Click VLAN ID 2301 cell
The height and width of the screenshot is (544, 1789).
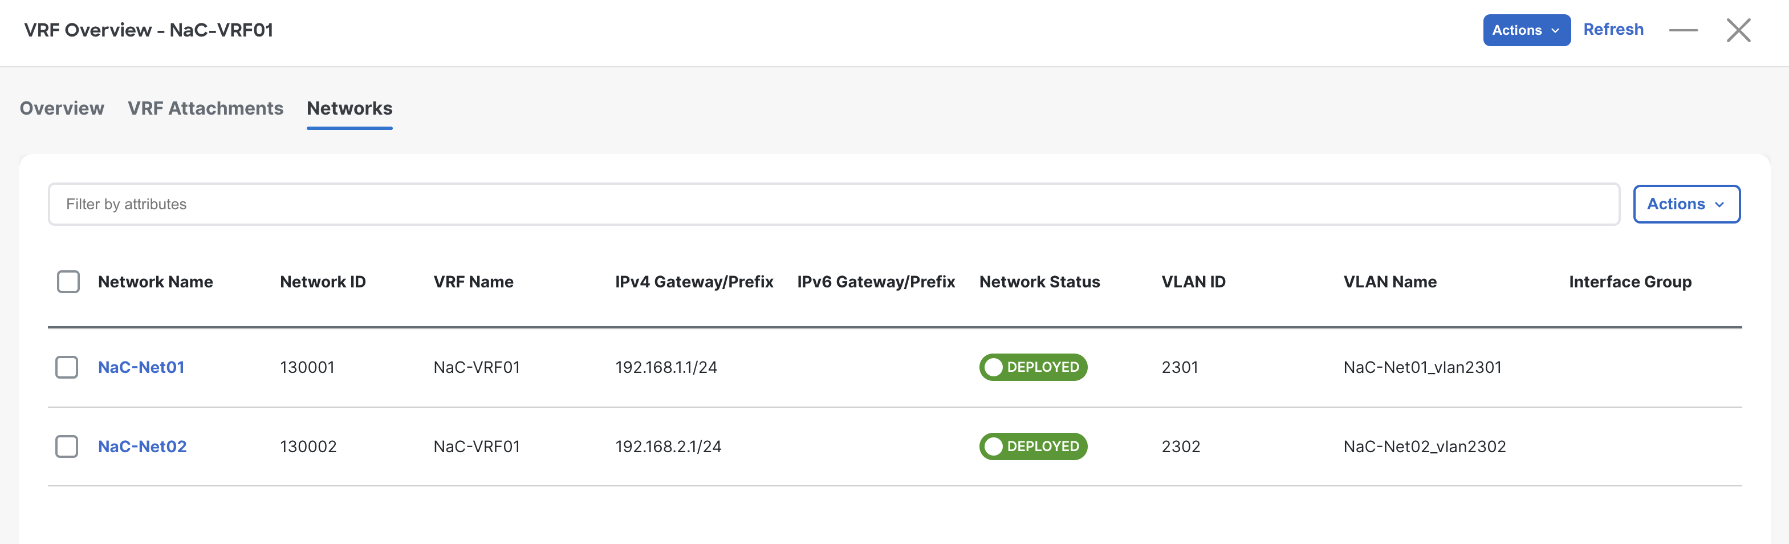(x=1180, y=368)
